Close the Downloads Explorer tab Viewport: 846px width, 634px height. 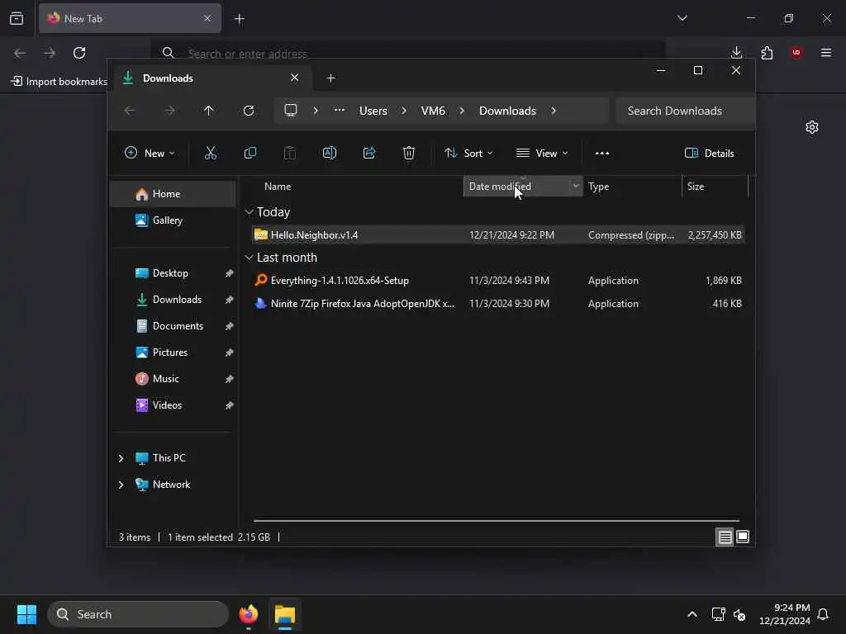click(x=295, y=78)
